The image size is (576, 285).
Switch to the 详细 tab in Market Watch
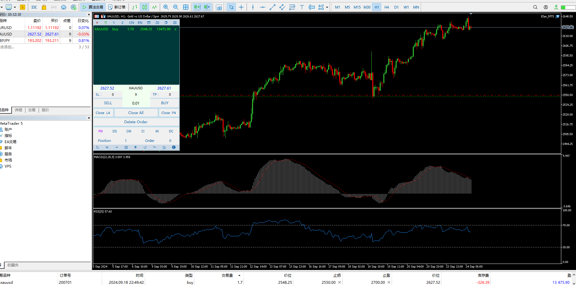coord(18,110)
